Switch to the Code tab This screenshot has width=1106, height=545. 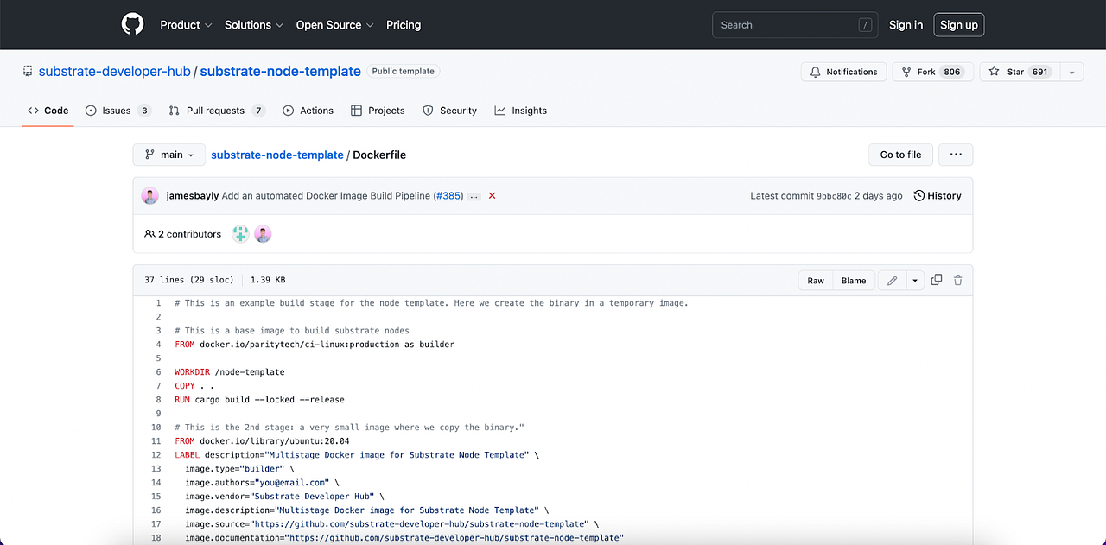click(x=48, y=111)
